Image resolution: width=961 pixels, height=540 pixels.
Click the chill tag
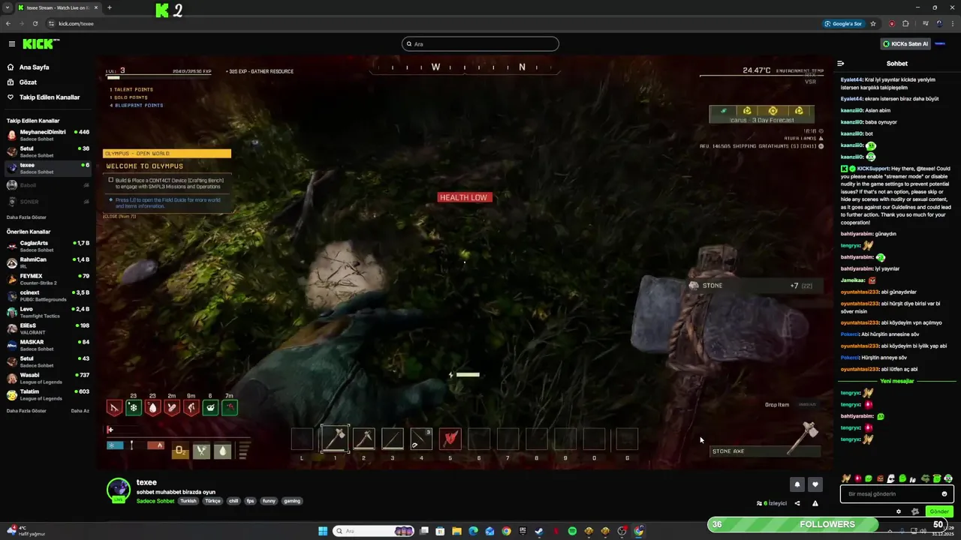(x=233, y=501)
